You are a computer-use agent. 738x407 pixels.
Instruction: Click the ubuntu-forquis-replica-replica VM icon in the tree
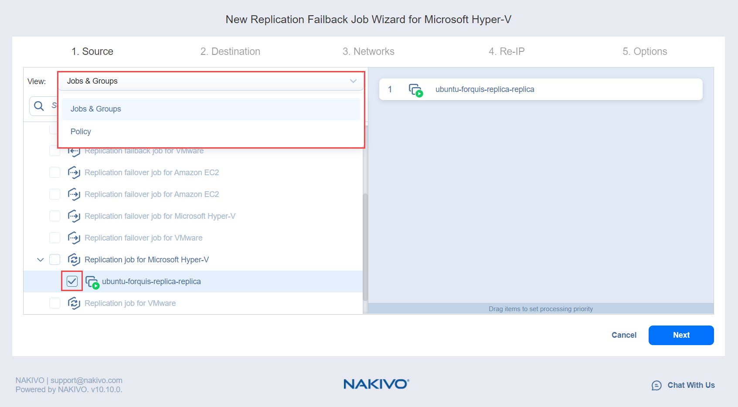[92, 282]
